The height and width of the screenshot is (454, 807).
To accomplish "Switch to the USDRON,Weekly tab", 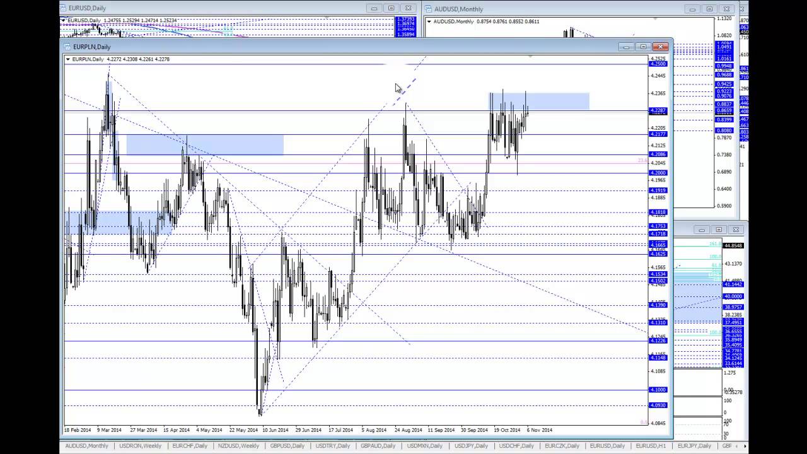I will [x=140, y=446].
